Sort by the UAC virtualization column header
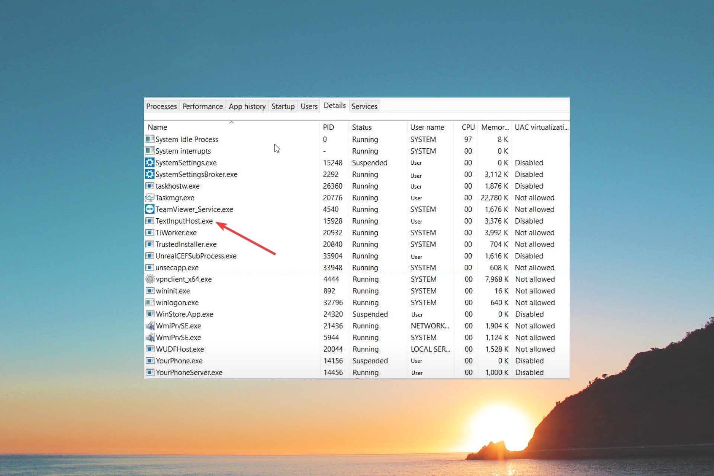Viewport: 714px width, 476px height. coord(541,127)
